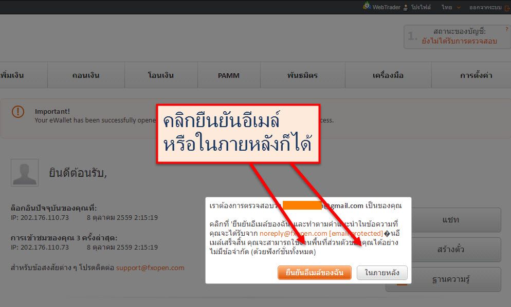This screenshot has height=307, width=511.
Task: Click the แชท chat button
Action: 451,220
